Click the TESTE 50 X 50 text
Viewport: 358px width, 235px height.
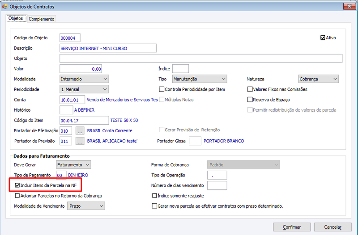(x=124, y=120)
